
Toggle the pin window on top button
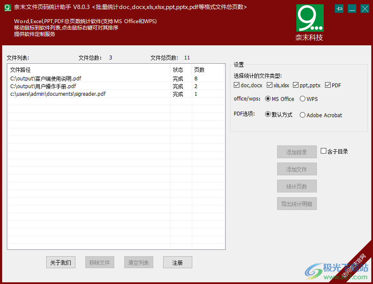[339, 9]
